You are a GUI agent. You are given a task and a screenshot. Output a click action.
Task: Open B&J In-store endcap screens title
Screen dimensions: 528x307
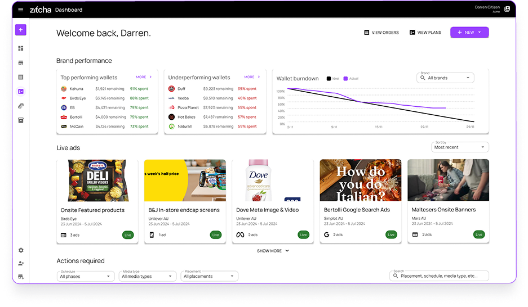pos(184,210)
